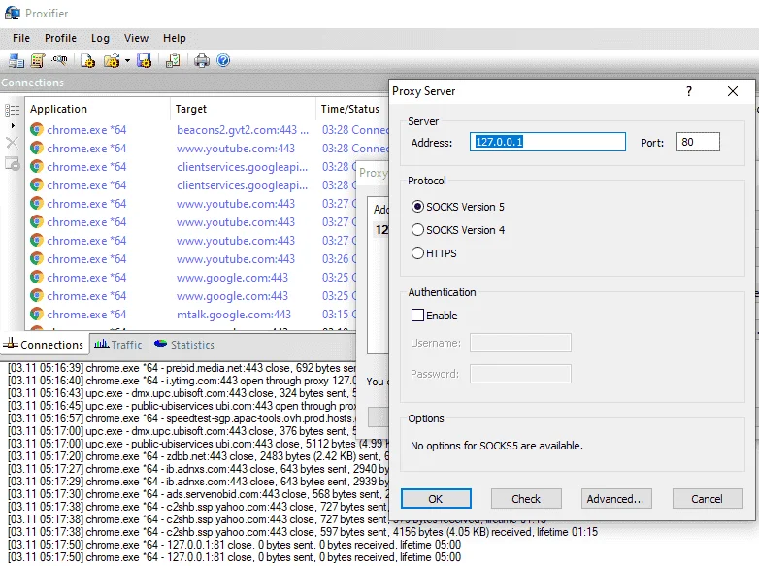Click the grey X icon in the left strip
Viewport: 759px width, 566px height.
[x=12, y=143]
